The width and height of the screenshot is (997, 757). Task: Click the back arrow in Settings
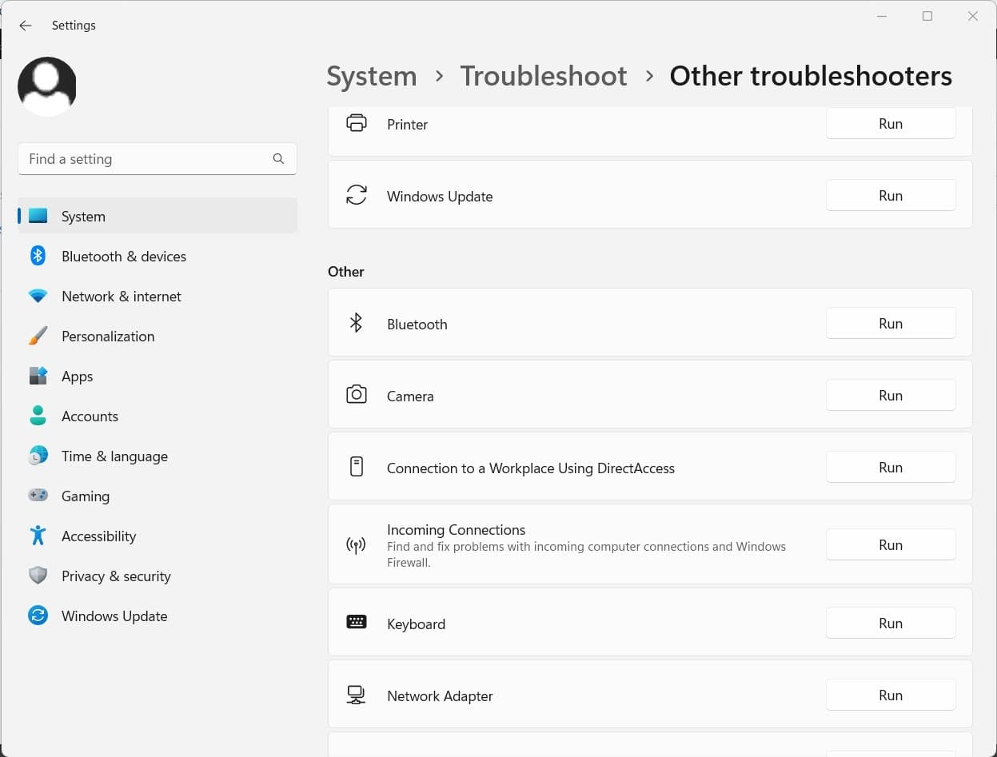click(26, 26)
